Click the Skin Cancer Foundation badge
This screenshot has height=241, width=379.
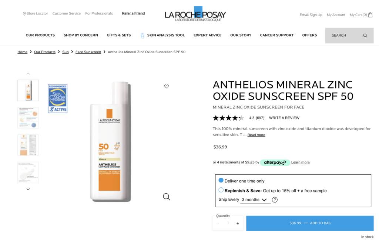[57, 98]
